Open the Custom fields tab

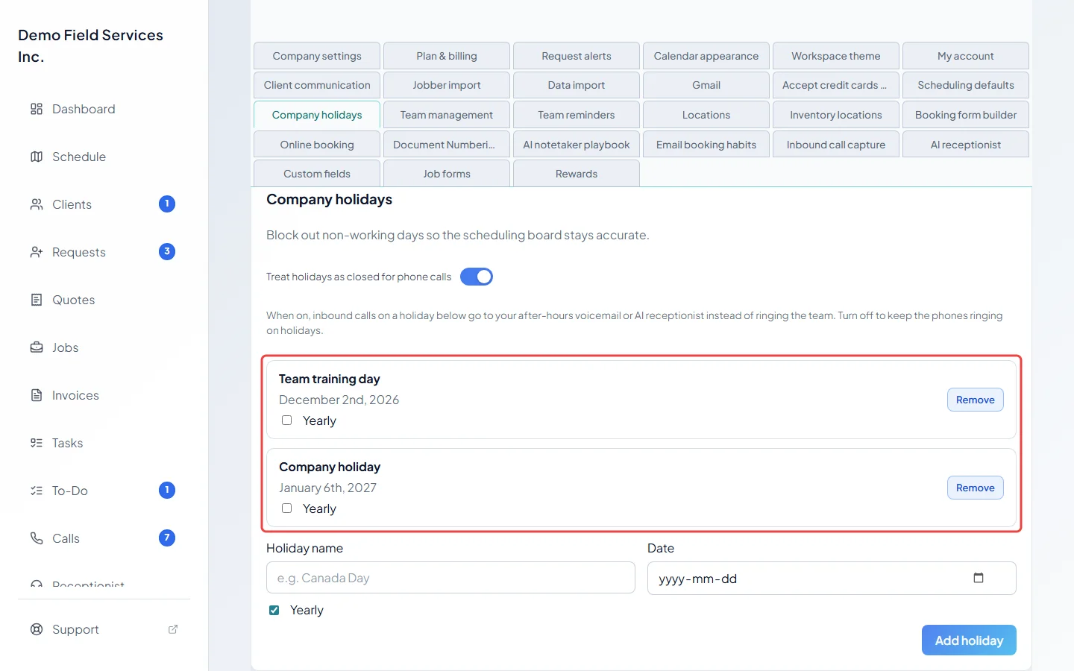[x=317, y=174]
